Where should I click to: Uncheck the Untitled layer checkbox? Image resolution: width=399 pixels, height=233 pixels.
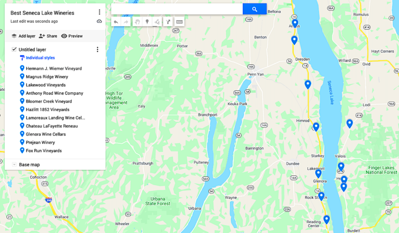pos(14,49)
